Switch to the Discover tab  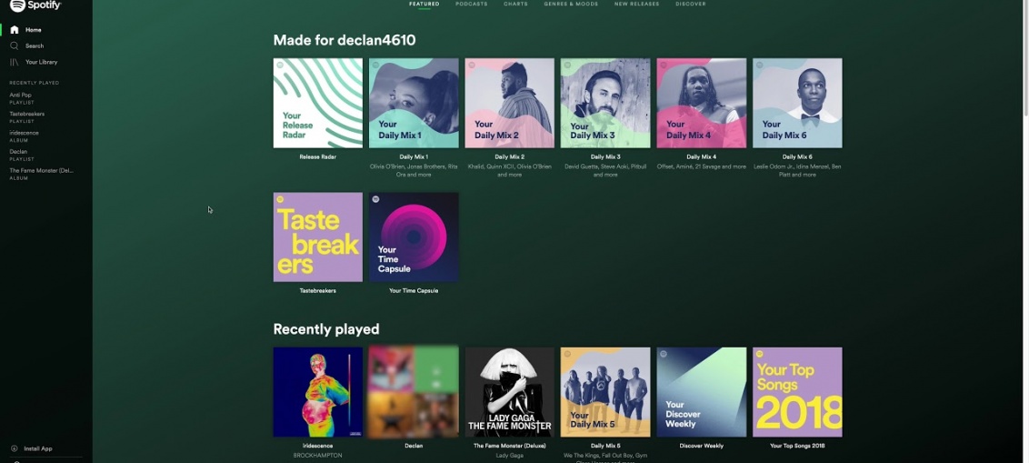[690, 4]
